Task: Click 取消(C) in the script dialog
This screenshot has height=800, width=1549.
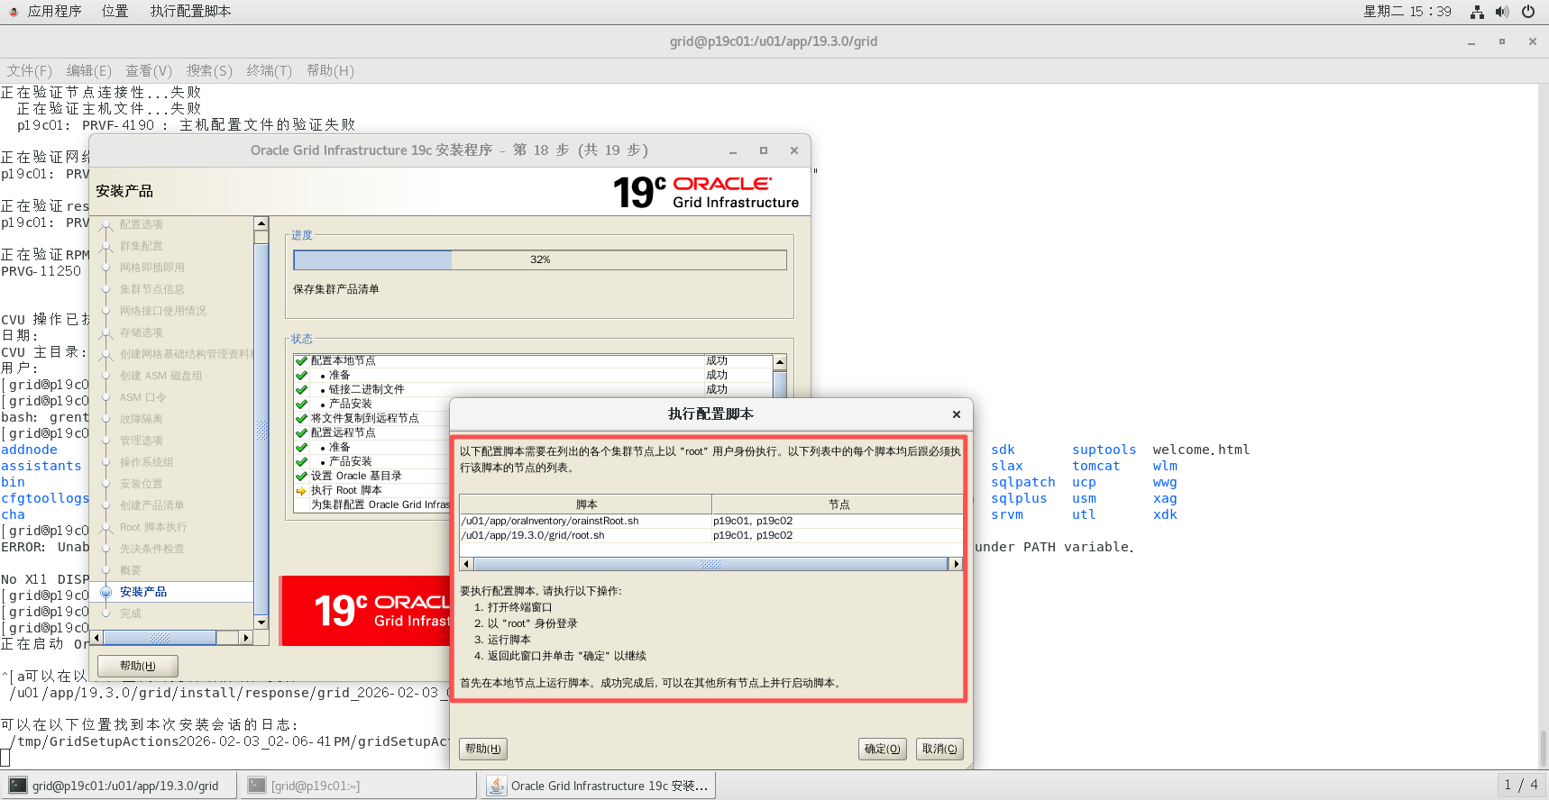Action: (939, 749)
